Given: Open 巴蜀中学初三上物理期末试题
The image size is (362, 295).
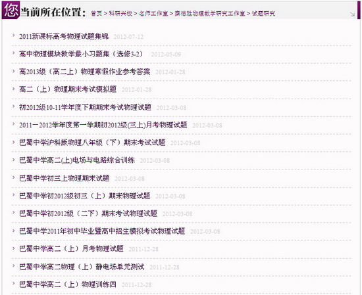Looking at the screenshot, I should click(x=65, y=178).
